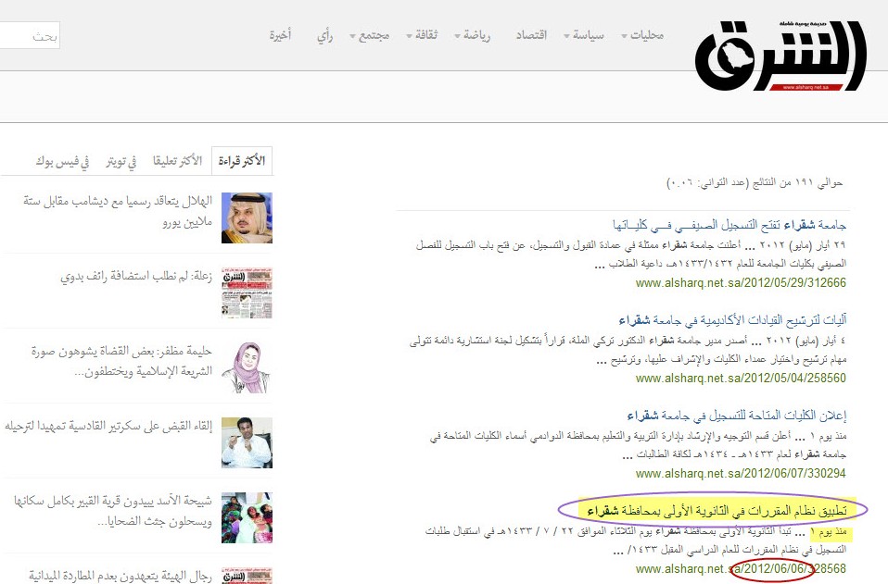Go to the أخيرة section
Viewport: 888px width, 584px height.
[280, 35]
